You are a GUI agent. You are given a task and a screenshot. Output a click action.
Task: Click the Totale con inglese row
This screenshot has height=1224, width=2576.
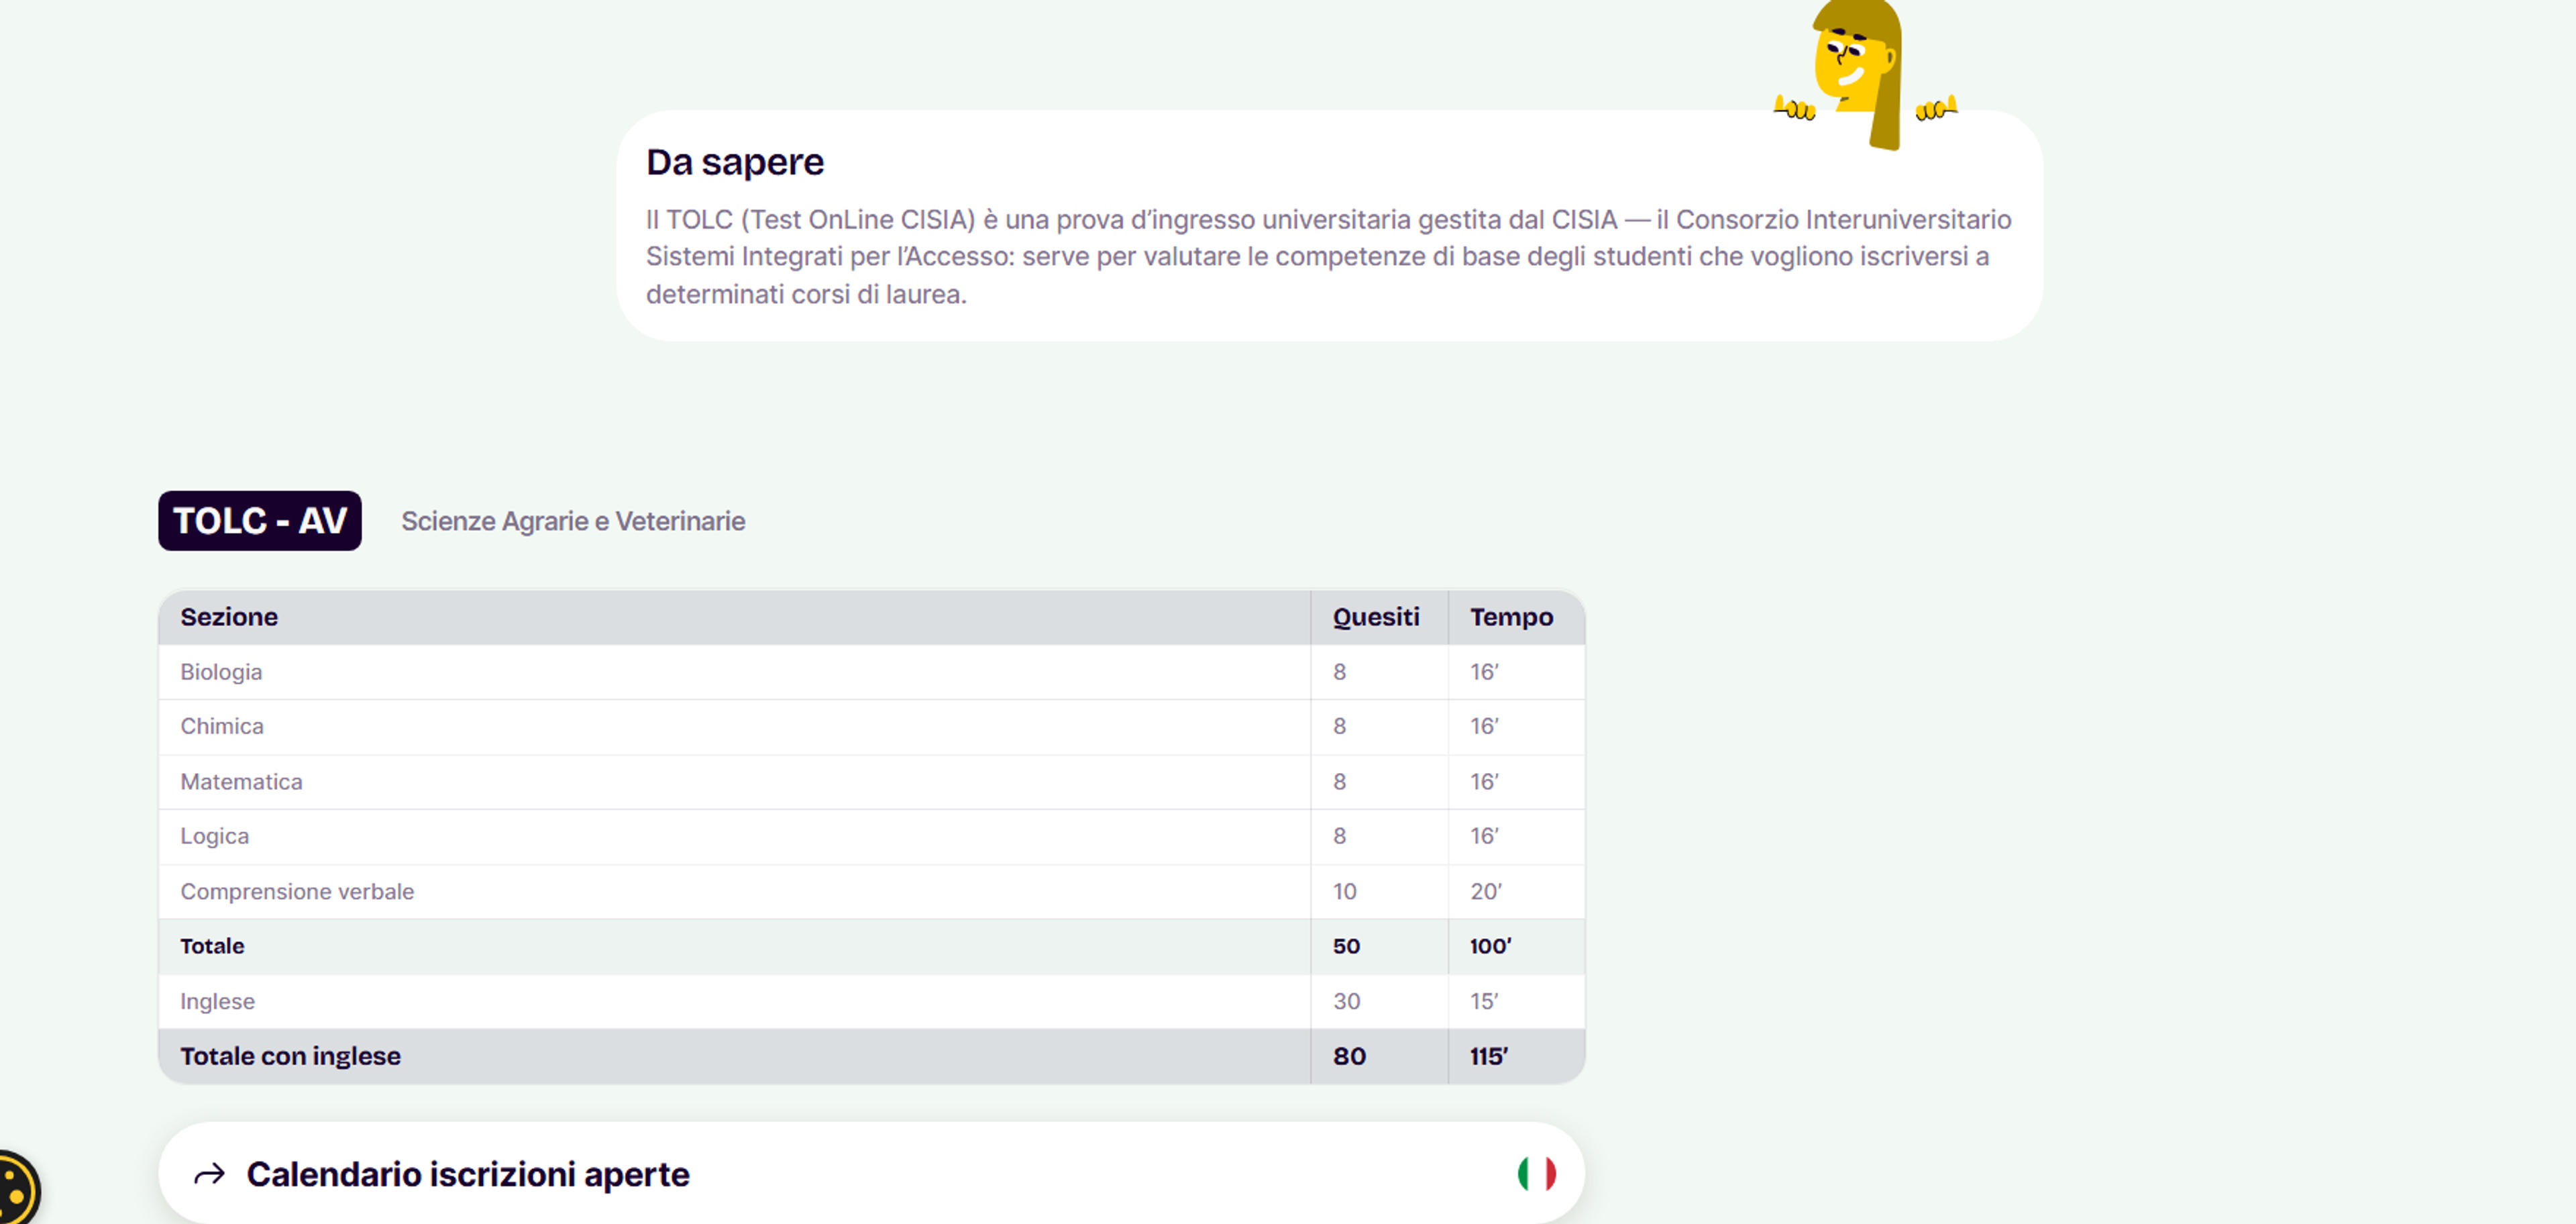pos(872,1057)
